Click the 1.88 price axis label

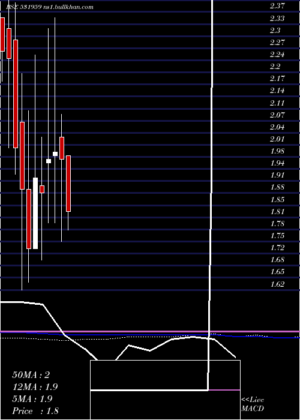277,187
